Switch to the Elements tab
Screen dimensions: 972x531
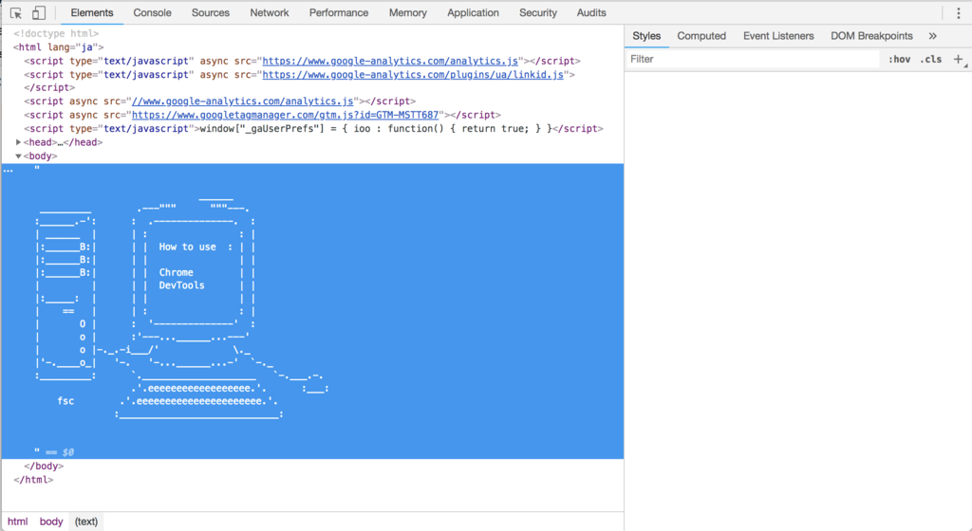(92, 13)
